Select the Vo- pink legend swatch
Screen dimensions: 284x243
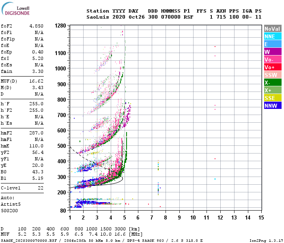point(273,60)
